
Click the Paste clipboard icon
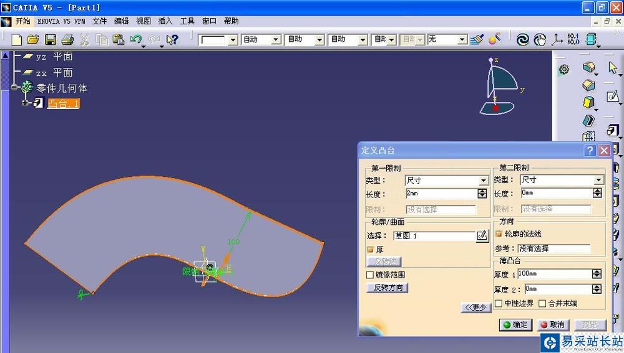pyautogui.click(x=119, y=39)
